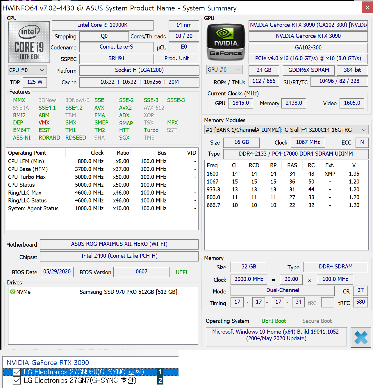
Task: Click the Intel Z490 chipset field
Action: pos(119,256)
